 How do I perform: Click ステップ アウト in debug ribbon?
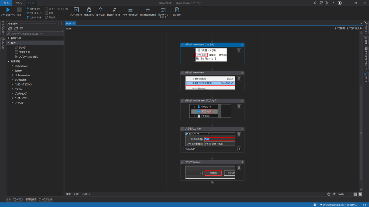(x=34, y=17)
